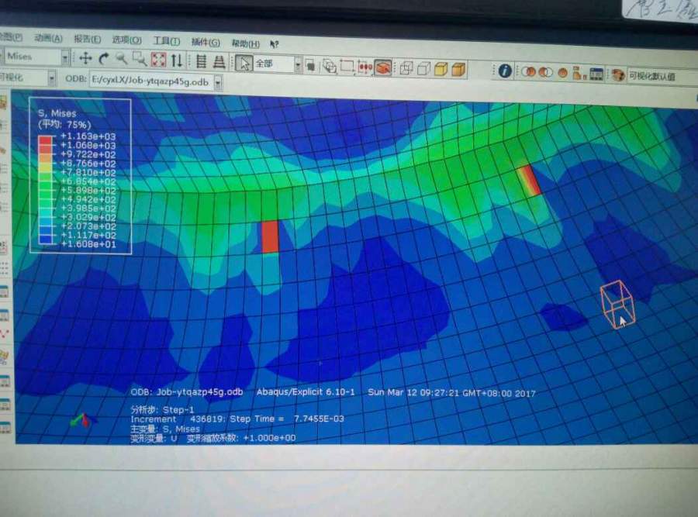Click the Sun Mar 12 09:27:21 timestamp

(452, 393)
